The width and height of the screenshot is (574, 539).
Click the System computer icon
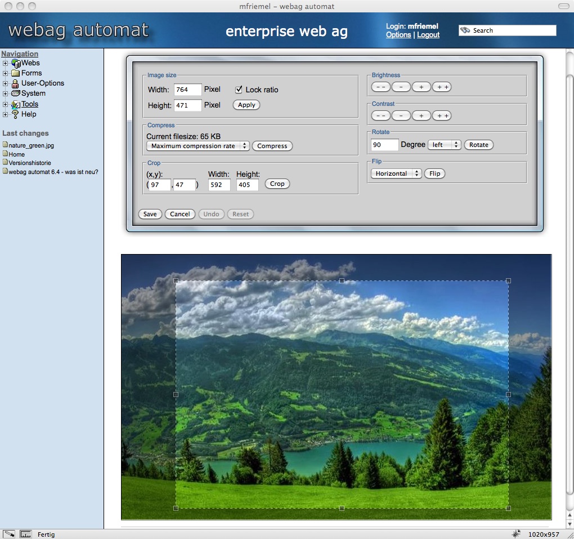point(15,93)
